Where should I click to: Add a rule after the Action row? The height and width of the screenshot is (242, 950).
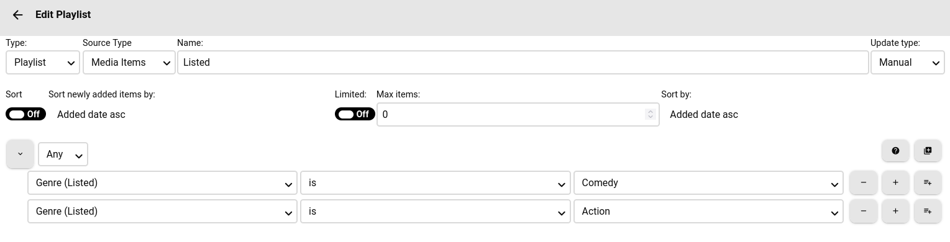(x=895, y=211)
